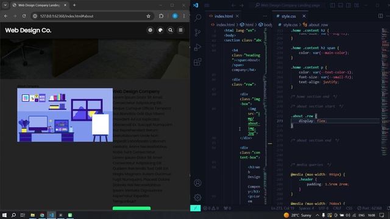Reload the browser page

(24, 16)
